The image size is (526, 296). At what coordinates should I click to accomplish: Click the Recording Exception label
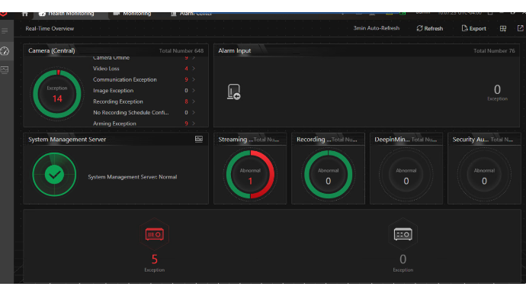click(x=117, y=101)
